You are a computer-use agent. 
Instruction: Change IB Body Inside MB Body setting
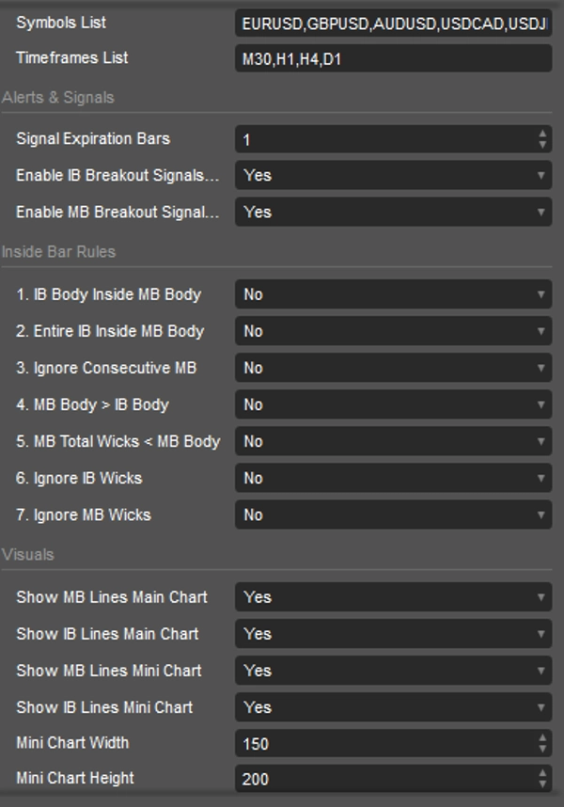(x=395, y=294)
